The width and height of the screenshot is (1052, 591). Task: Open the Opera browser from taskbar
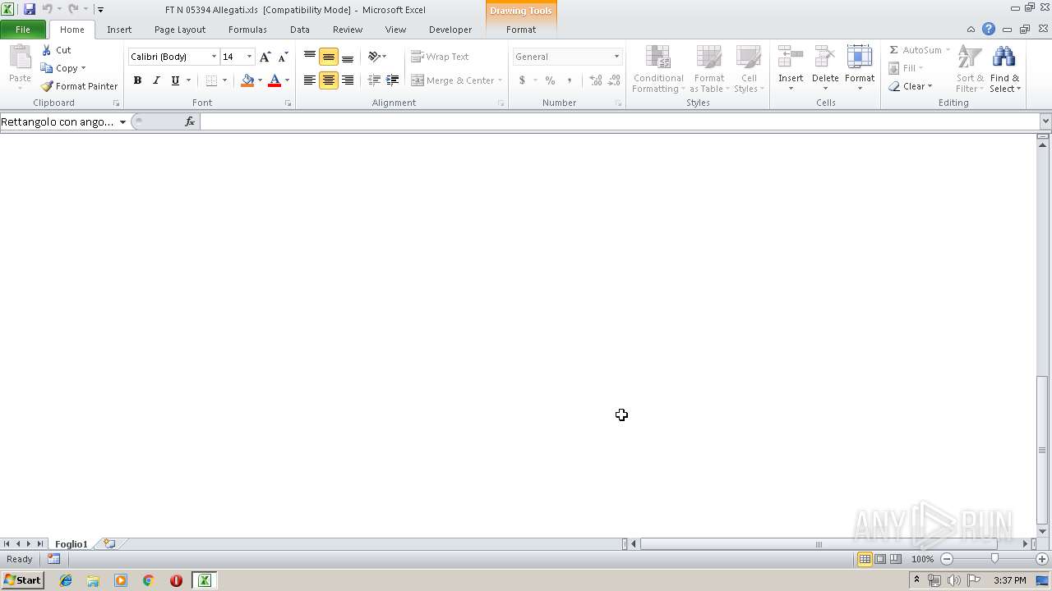(176, 580)
